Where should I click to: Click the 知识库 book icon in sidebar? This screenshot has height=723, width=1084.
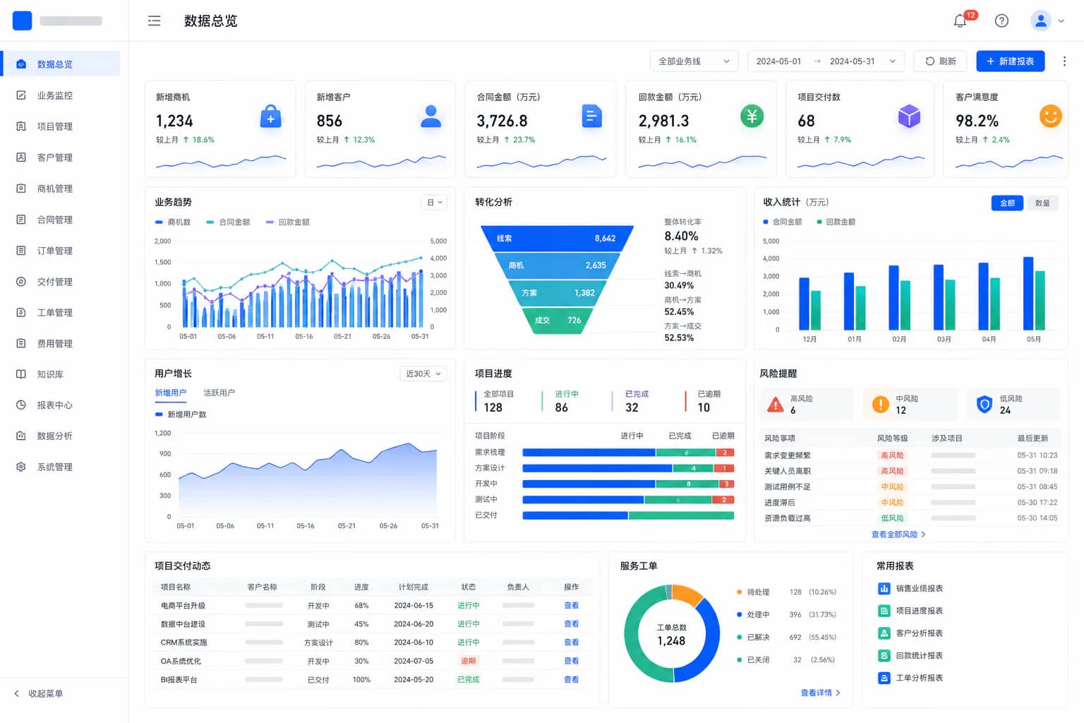(x=21, y=374)
